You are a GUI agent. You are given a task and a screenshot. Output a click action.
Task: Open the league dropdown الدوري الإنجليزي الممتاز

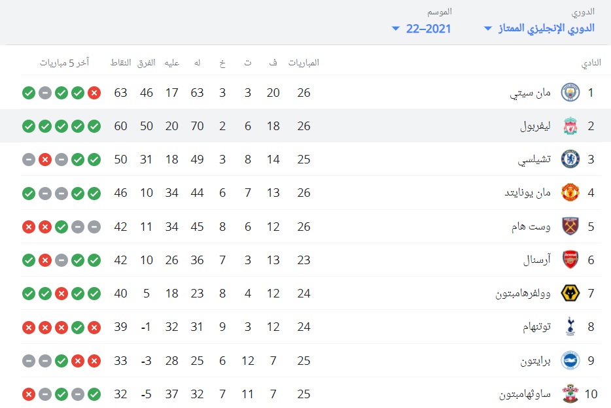539,28
